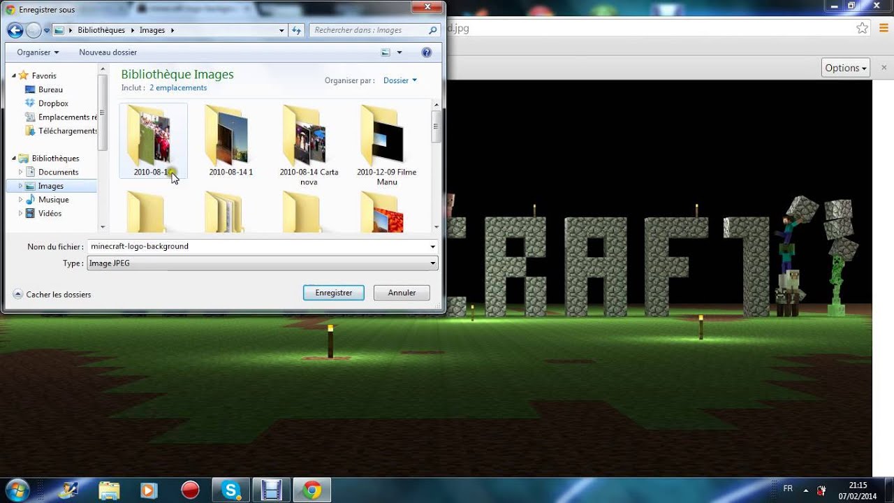The image size is (894, 503).
Task: Open Windows Explorer from the taskbar
Action: point(108,490)
